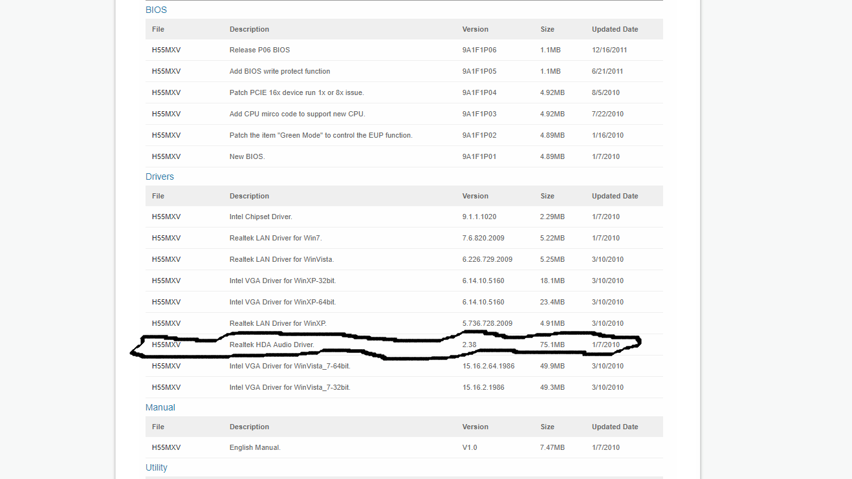Open the H55MXV file for Release P06 BIOS
This screenshot has height=479, width=852.
pos(166,50)
